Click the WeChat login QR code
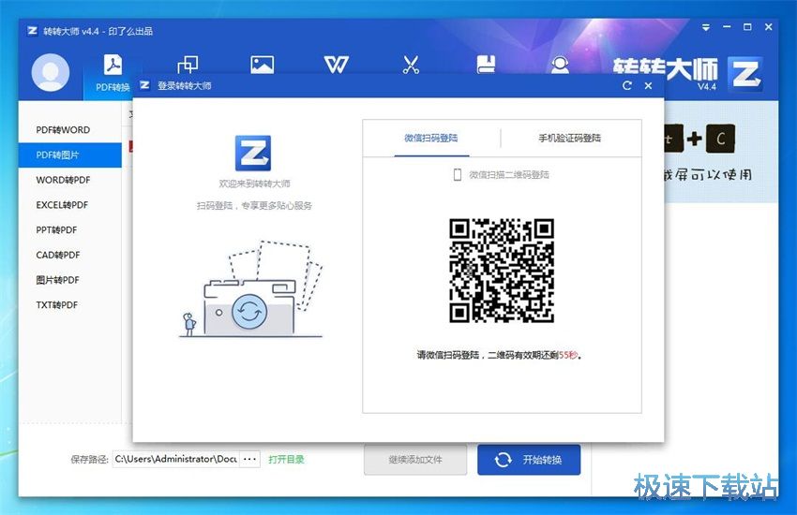This screenshot has width=797, height=515. (x=502, y=271)
